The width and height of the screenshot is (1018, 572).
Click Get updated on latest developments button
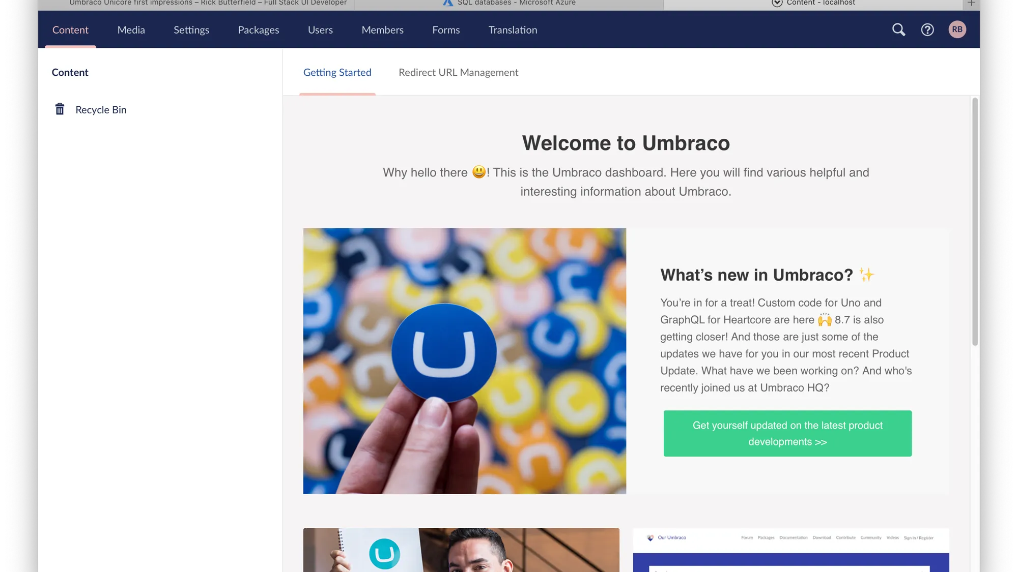tap(788, 433)
